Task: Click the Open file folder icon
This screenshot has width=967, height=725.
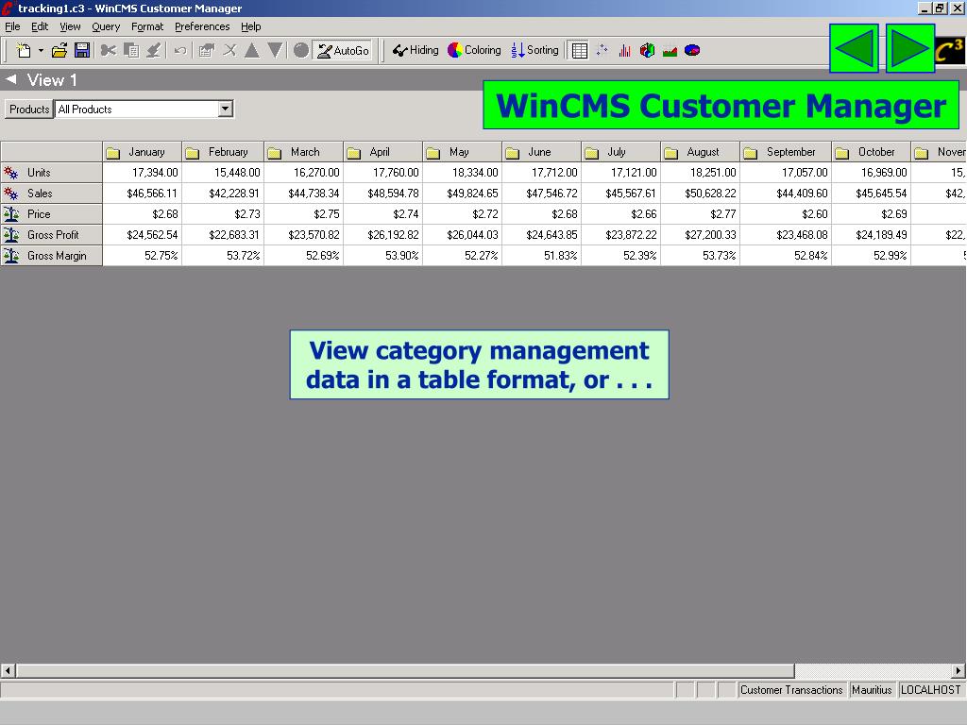Action: (59, 51)
